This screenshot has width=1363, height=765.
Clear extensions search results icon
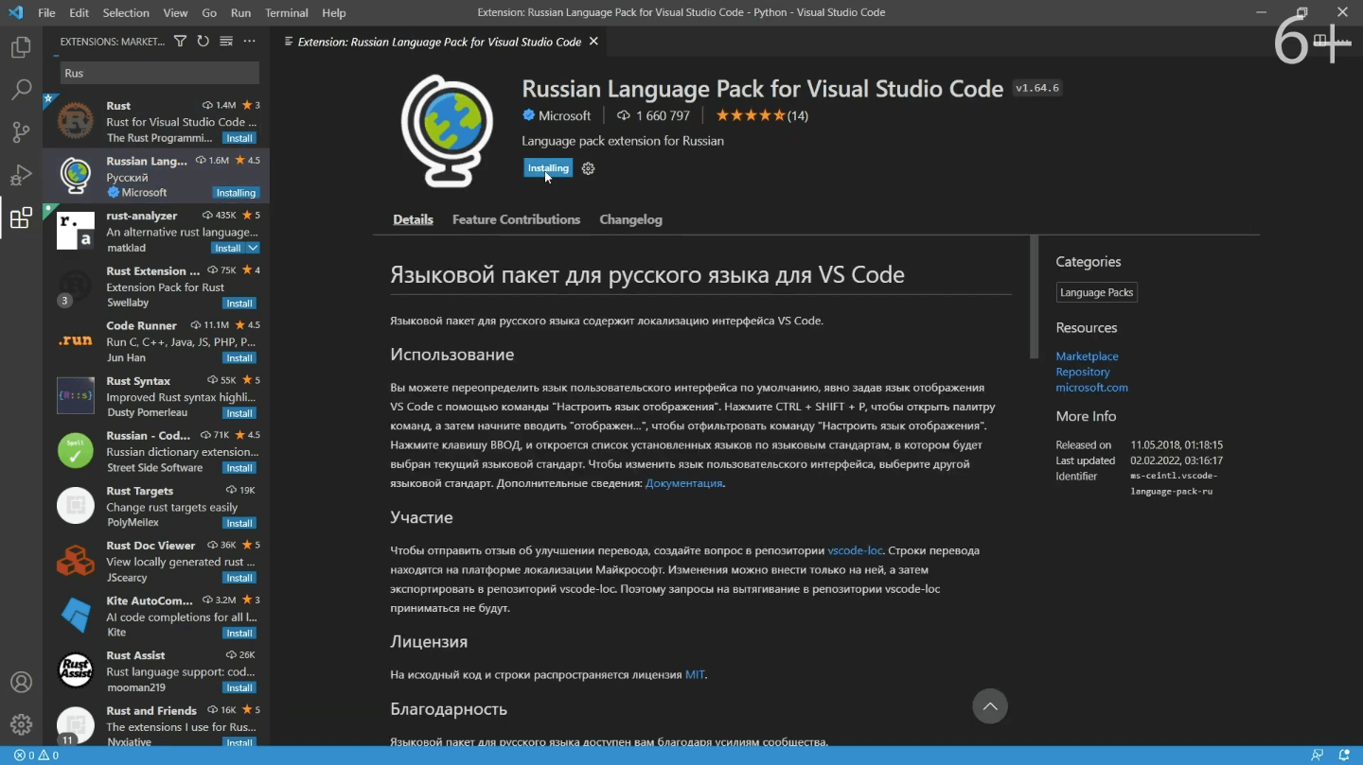point(226,42)
